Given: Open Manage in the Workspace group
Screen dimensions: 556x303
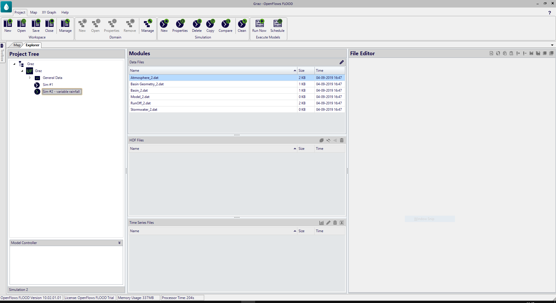Looking at the screenshot, I should 65,26.
